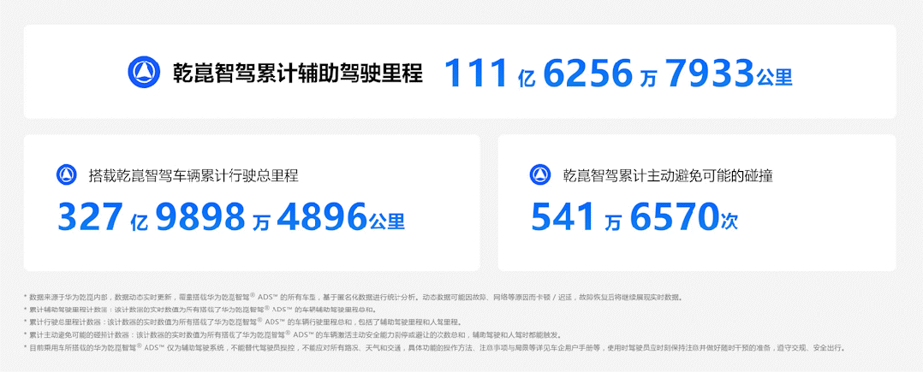Click the 6256 万 value in top card
This screenshot has height=372, width=923.
(x=600, y=73)
